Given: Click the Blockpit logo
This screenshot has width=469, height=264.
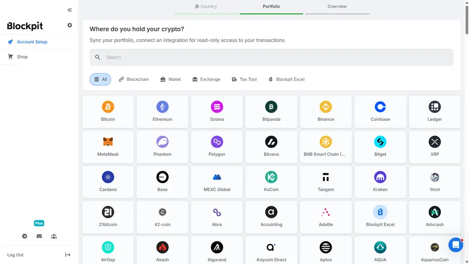Looking at the screenshot, I should [25, 26].
